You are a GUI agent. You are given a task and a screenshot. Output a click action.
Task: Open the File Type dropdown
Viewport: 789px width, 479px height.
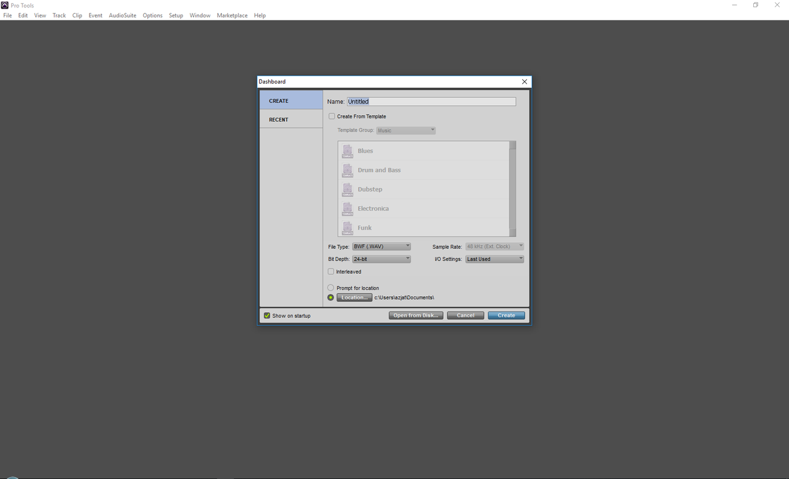pos(382,246)
